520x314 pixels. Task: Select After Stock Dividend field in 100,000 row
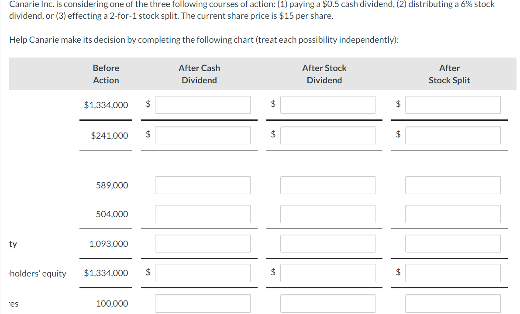click(x=327, y=304)
